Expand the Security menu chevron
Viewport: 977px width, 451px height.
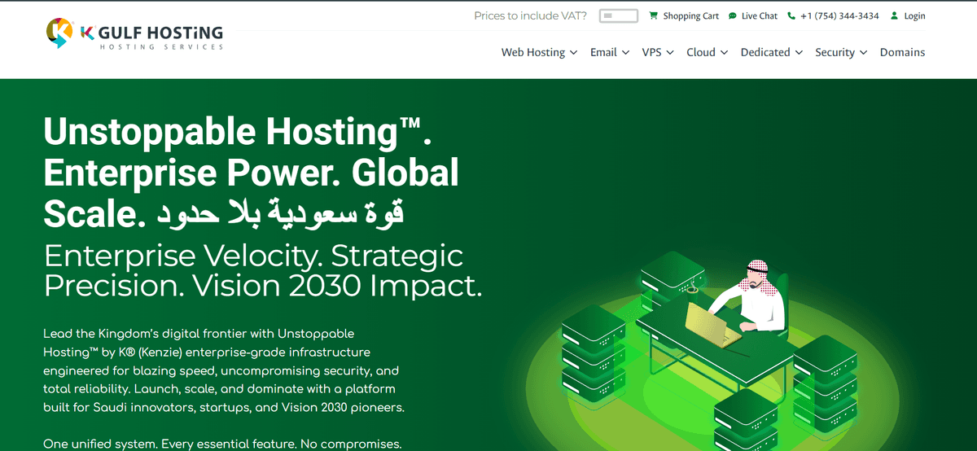(x=863, y=52)
